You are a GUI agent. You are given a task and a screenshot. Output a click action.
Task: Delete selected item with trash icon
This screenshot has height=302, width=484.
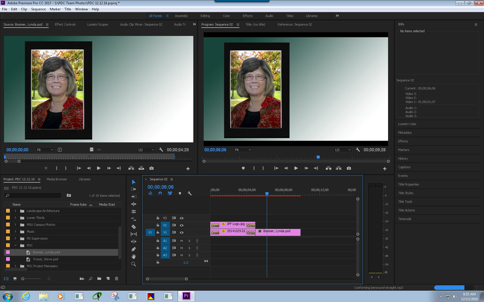click(x=117, y=278)
